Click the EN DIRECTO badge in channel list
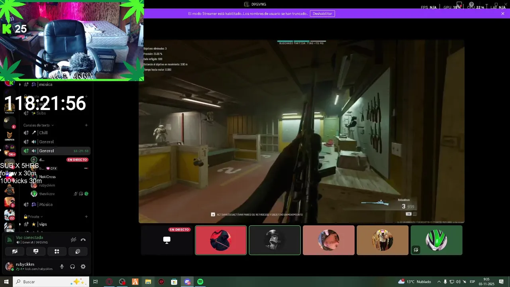 (77, 160)
